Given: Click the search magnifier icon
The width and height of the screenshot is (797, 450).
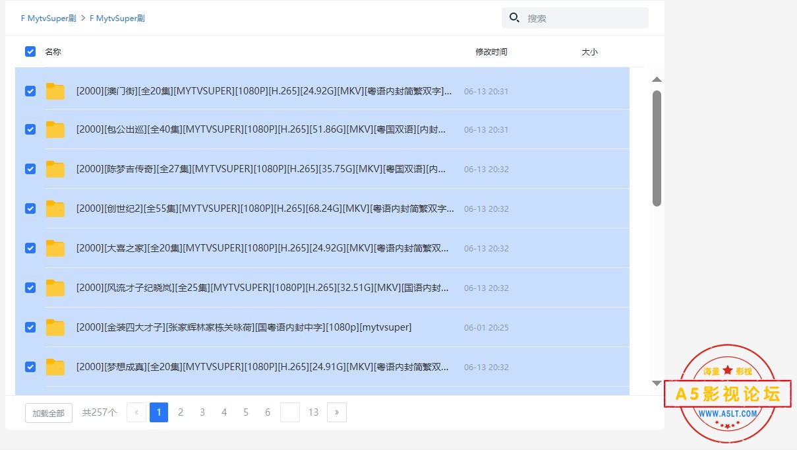Looking at the screenshot, I should [x=515, y=18].
